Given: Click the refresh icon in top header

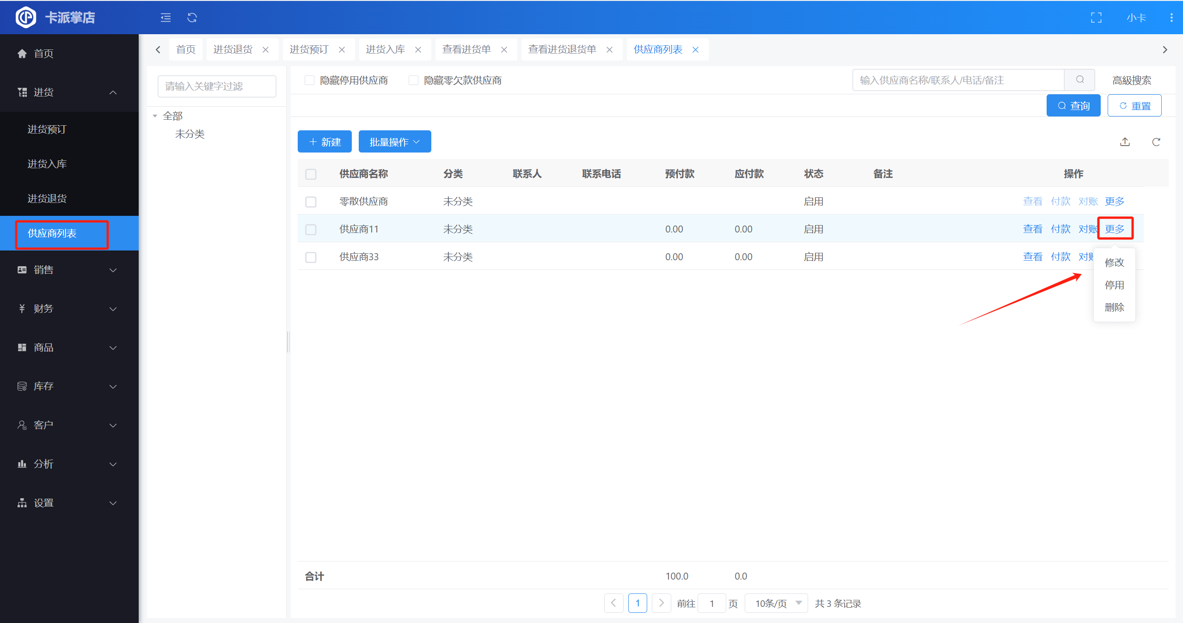Looking at the screenshot, I should 192,18.
